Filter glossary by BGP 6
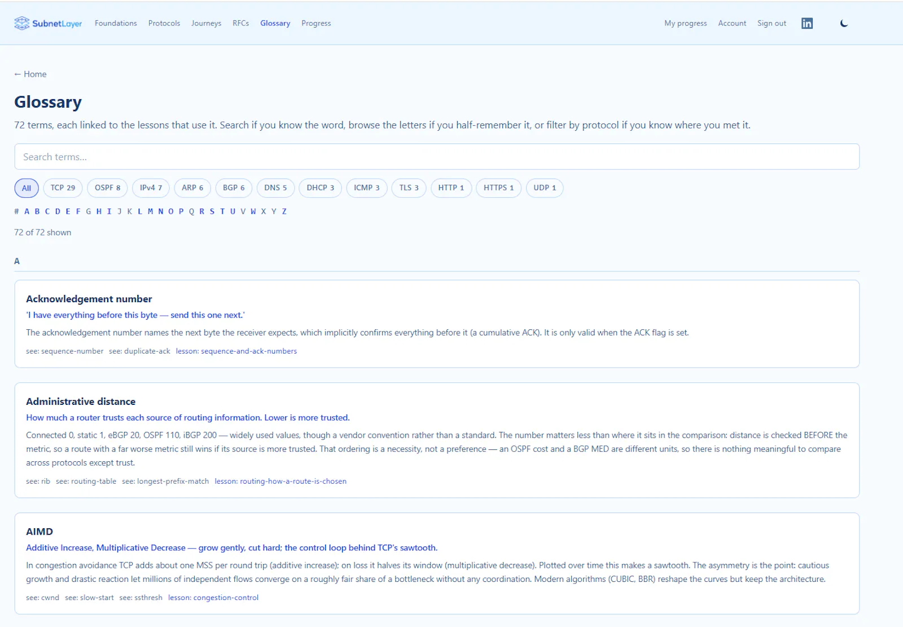This screenshot has height=627, width=903. 234,188
